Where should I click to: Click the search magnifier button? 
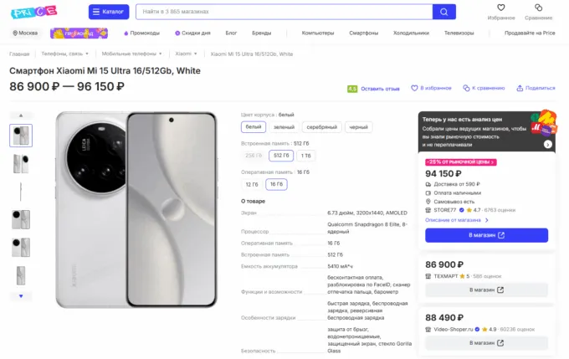coord(444,12)
